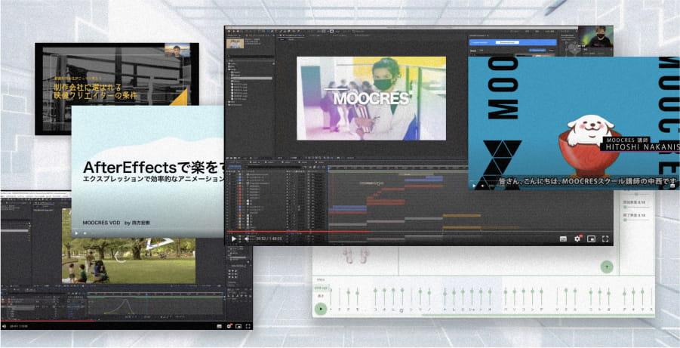Toggle subtitles in the center video player
This screenshot has height=348, width=680.
click(563, 239)
